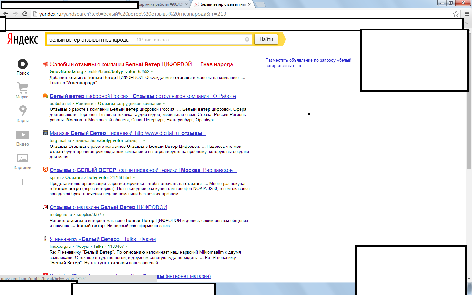Open Магазин Белый Ветер Цифровой result
This screenshot has height=295, width=472.
point(128,133)
